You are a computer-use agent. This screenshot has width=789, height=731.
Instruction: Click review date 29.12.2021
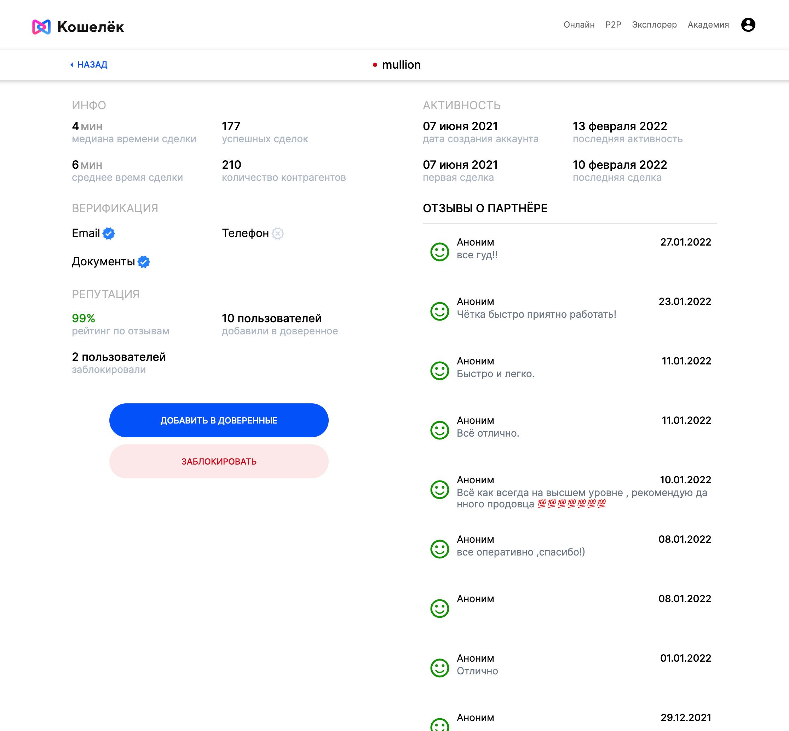pyautogui.click(x=686, y=718)
